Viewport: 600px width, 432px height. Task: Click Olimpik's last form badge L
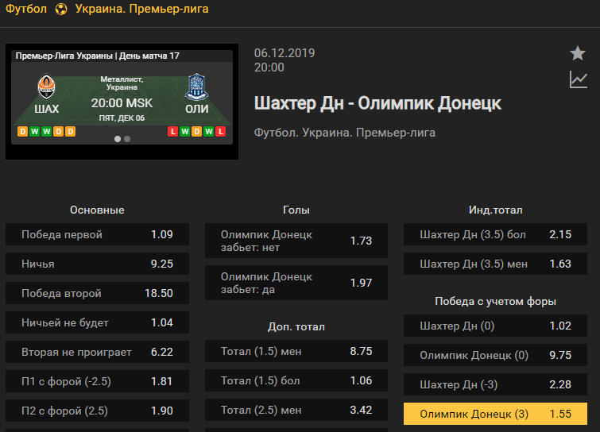(x=220, y=132)
